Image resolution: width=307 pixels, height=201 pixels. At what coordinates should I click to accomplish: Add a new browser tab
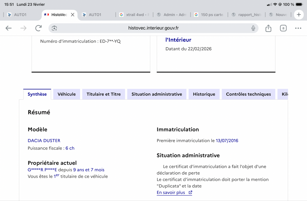299,15
